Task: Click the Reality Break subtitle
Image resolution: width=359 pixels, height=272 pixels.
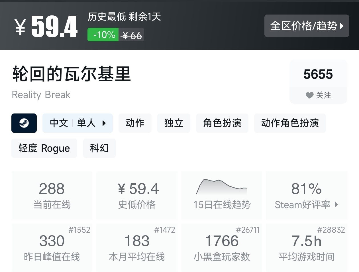Action: click(x=41, y=95)
